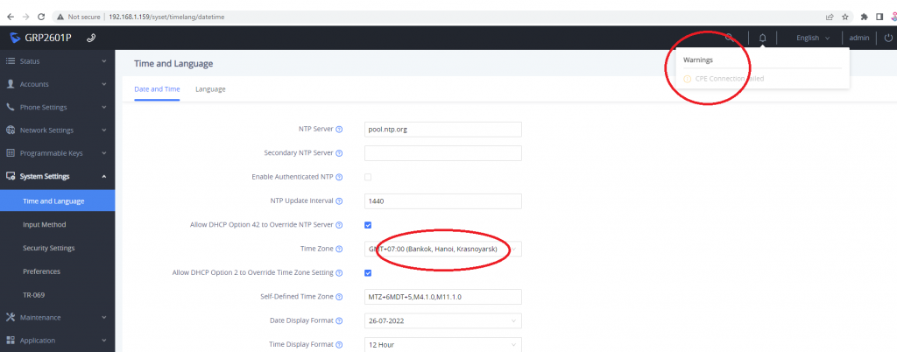
Task: Click help icon next to Secondary NTP Server
Action: tap(339, 153)
